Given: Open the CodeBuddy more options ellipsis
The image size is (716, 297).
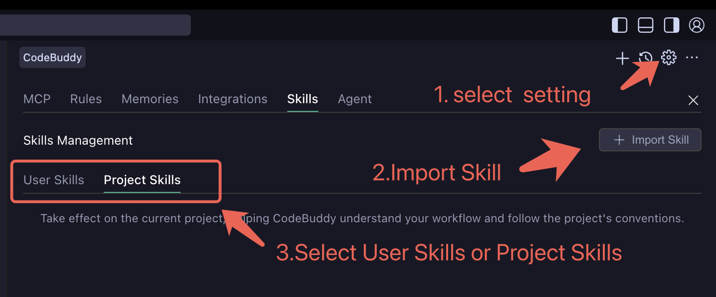Looking at the screenshot, I should pos(692,58).
